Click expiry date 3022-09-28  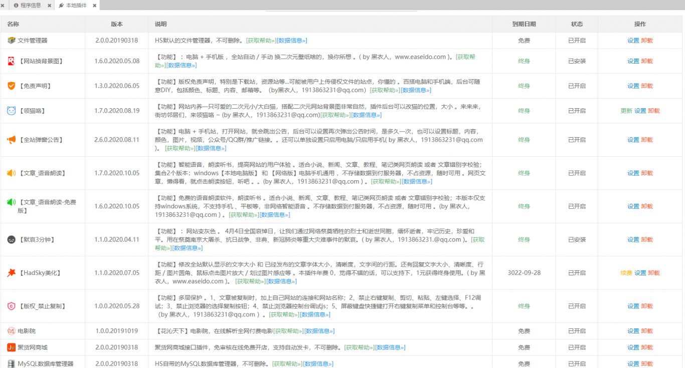pos(524,273)
